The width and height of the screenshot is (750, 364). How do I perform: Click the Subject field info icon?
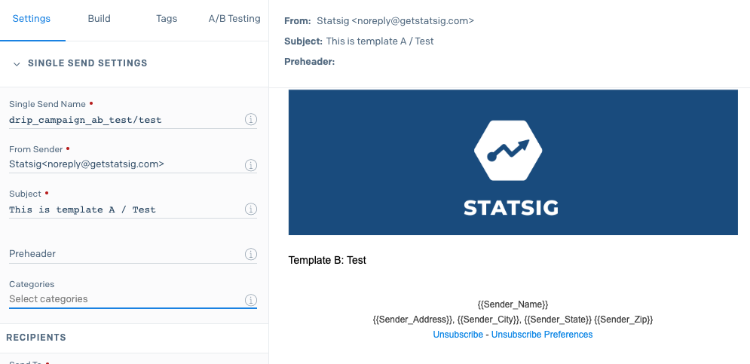click(x=251, y=209)
